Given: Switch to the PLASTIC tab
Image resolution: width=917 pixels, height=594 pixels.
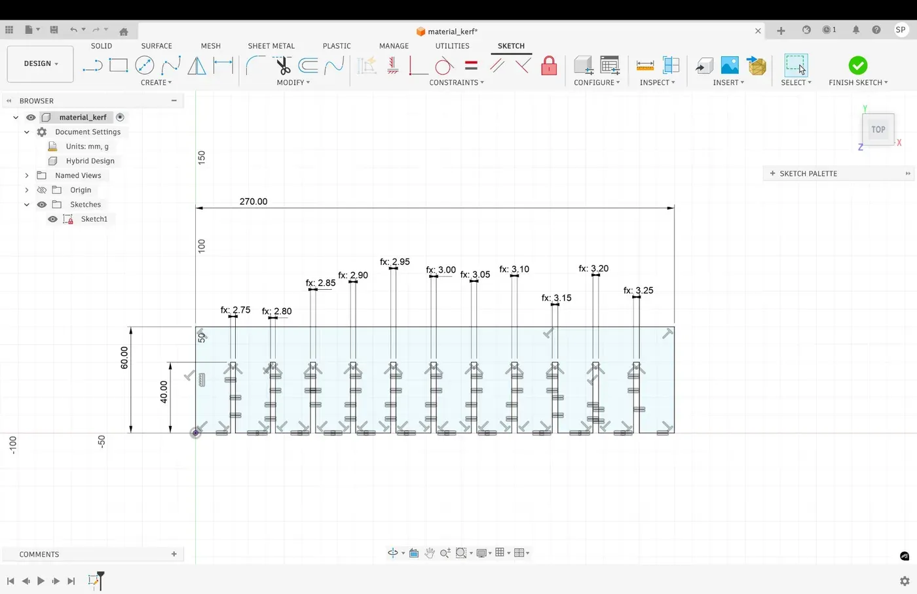Looking at the screenshot, I should tap(337, 46).
